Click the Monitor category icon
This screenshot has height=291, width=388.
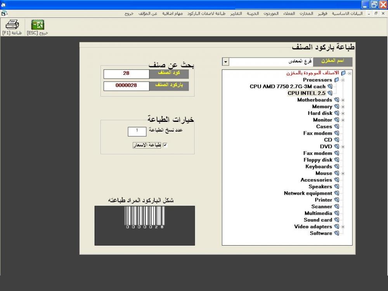coord(336,120)
